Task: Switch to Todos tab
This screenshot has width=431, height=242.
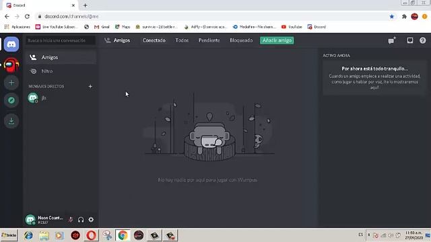Action: pos(182,40)
